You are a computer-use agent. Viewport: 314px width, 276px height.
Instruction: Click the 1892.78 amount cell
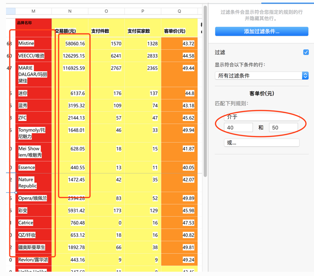pos(70,247)
